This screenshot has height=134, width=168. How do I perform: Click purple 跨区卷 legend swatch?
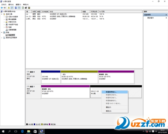tap(50, 124)
